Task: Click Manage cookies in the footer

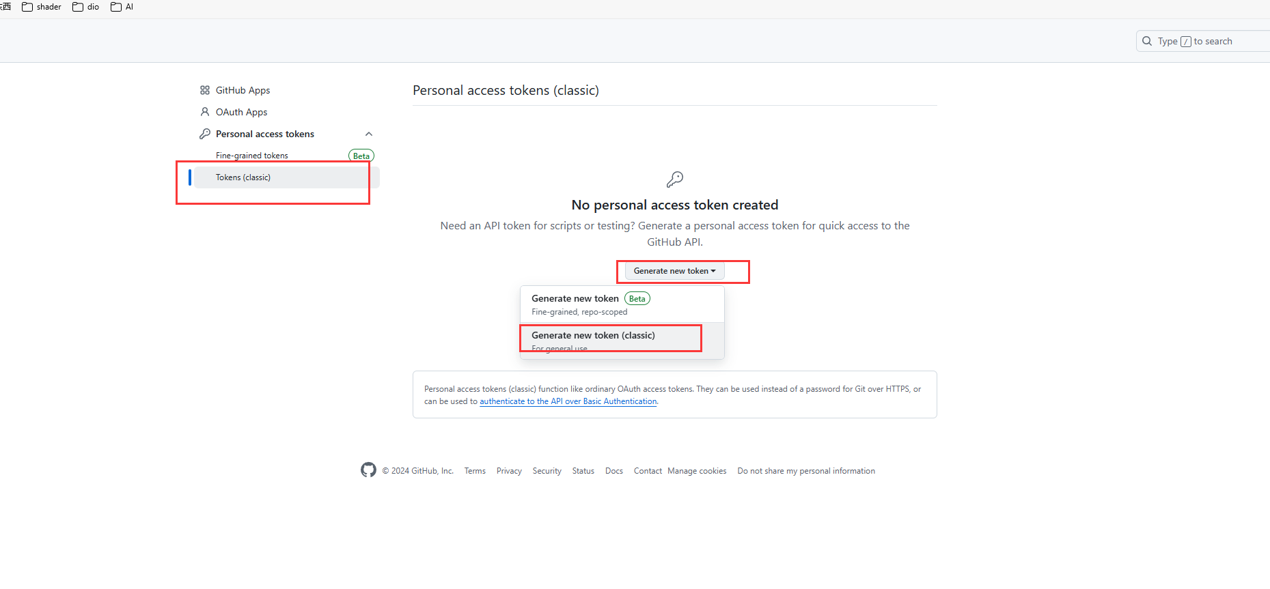Action: tap(697, 471)
